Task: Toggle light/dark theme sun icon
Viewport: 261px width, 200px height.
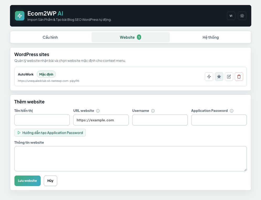Action: pyautogui.click(x=242, y=16)
